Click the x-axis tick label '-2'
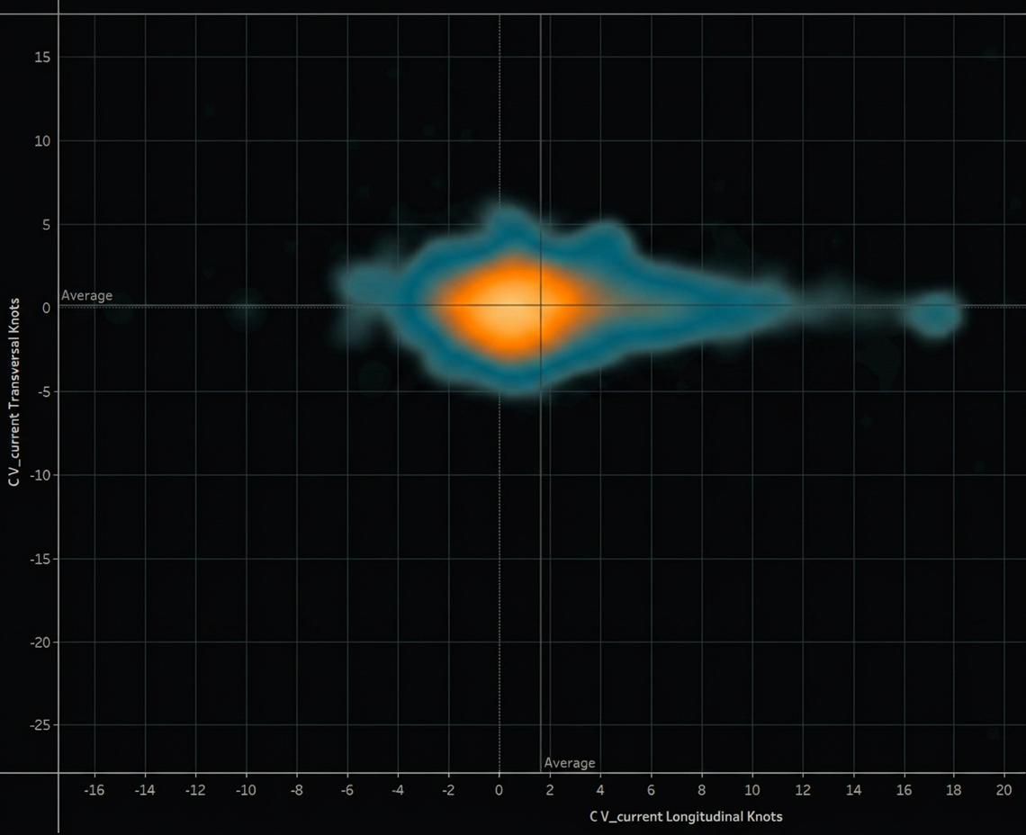 coord(448,790)
